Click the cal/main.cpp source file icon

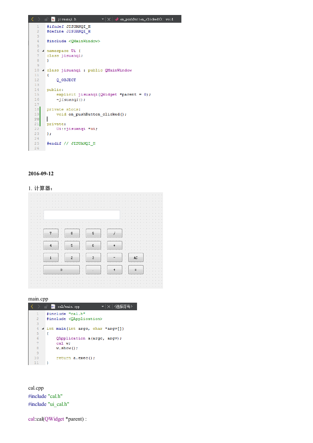[x=53, y=307]
